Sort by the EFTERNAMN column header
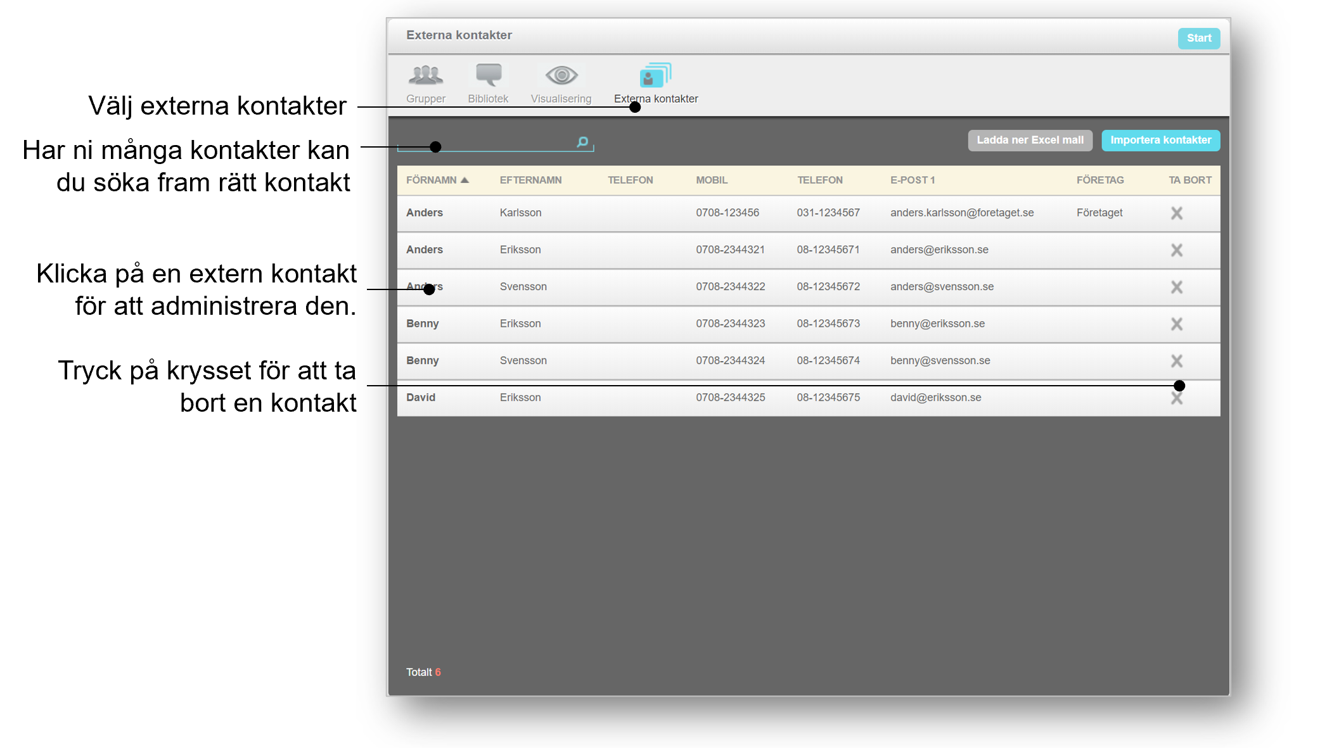This screenshot has height=748, width=1320. (x=530, y=180)
